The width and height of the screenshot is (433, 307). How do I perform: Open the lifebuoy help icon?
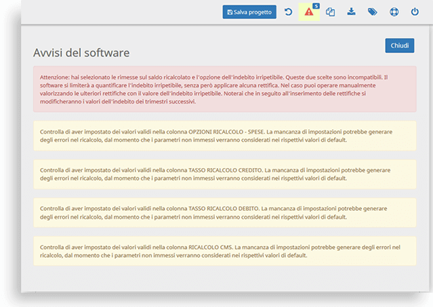(x=394, y=12)
